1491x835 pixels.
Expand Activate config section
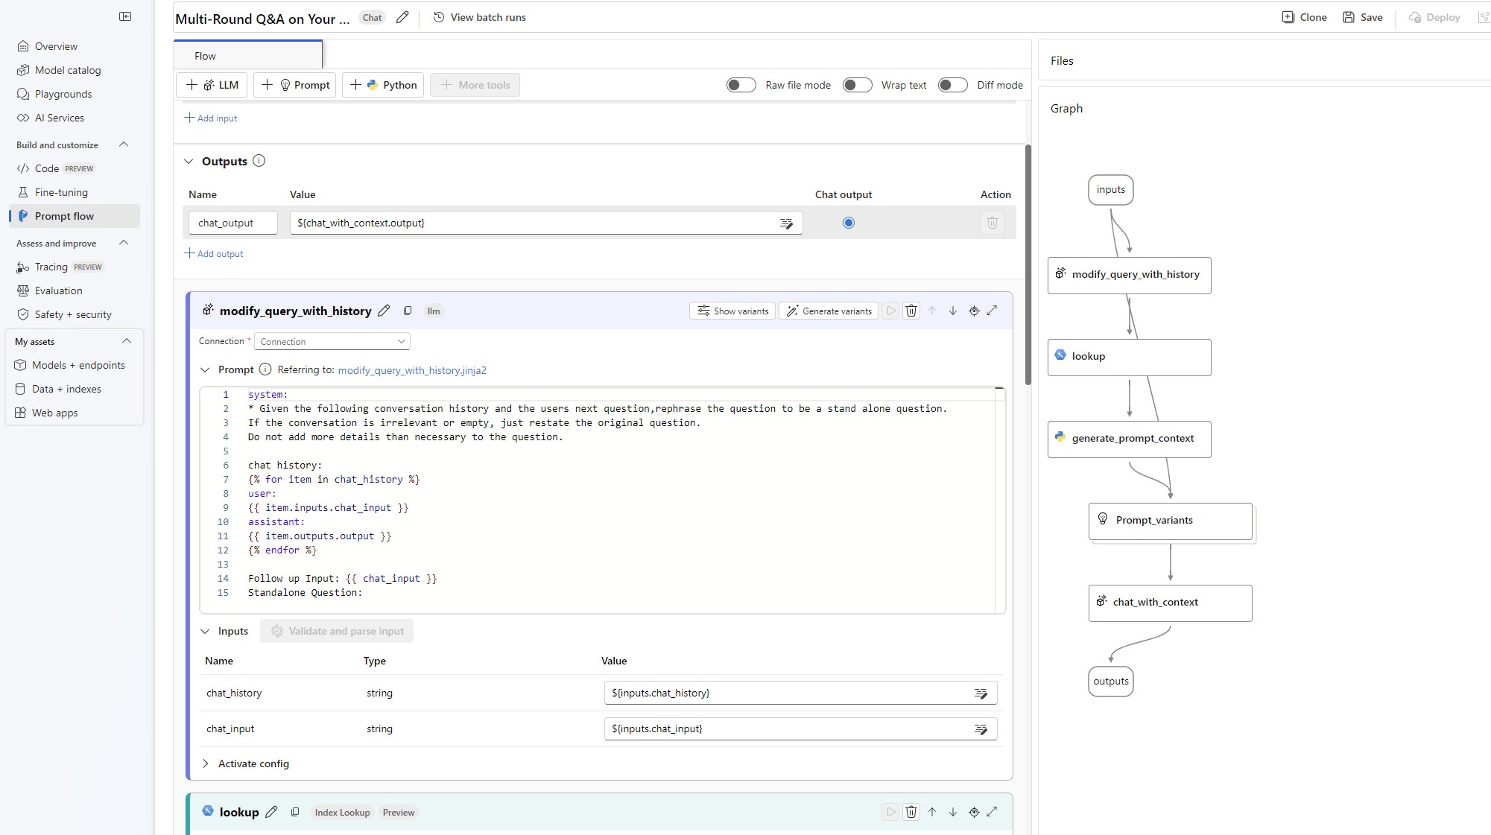pyautogui.click(x=205, y=763)
